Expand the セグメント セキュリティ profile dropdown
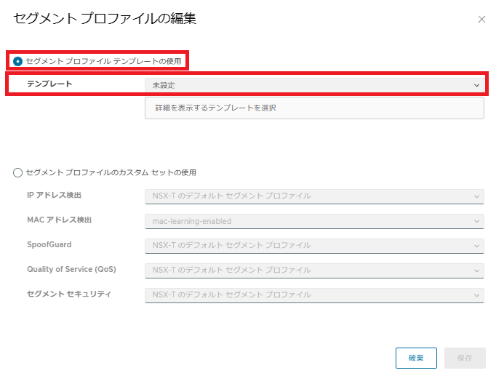Image resolution: width=496 pixels, height=381 pixels. coord(313,295)
